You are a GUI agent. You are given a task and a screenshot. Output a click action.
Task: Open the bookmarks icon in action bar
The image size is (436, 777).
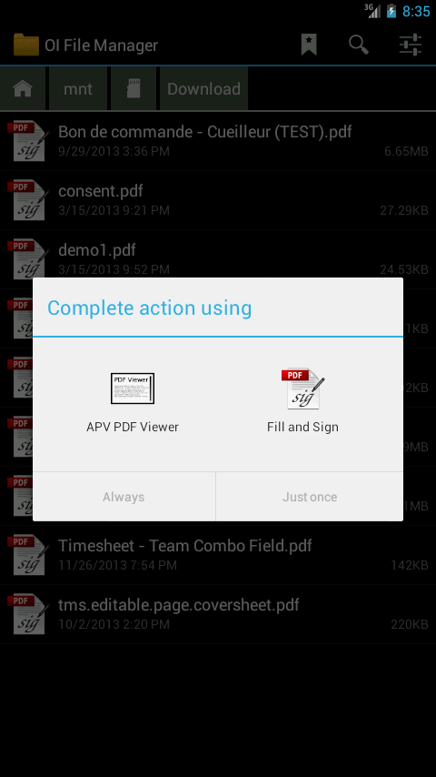(309, 45)
